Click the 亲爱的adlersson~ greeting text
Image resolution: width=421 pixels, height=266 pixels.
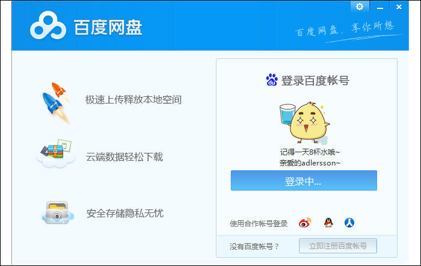tap(310, 163)
